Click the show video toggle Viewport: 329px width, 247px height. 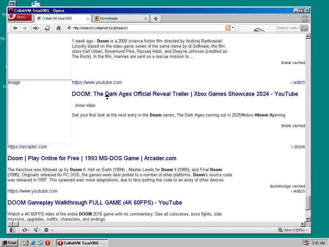click(85, 105)
